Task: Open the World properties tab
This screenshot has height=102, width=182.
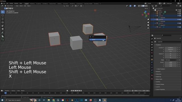Action: coord(152,53)
